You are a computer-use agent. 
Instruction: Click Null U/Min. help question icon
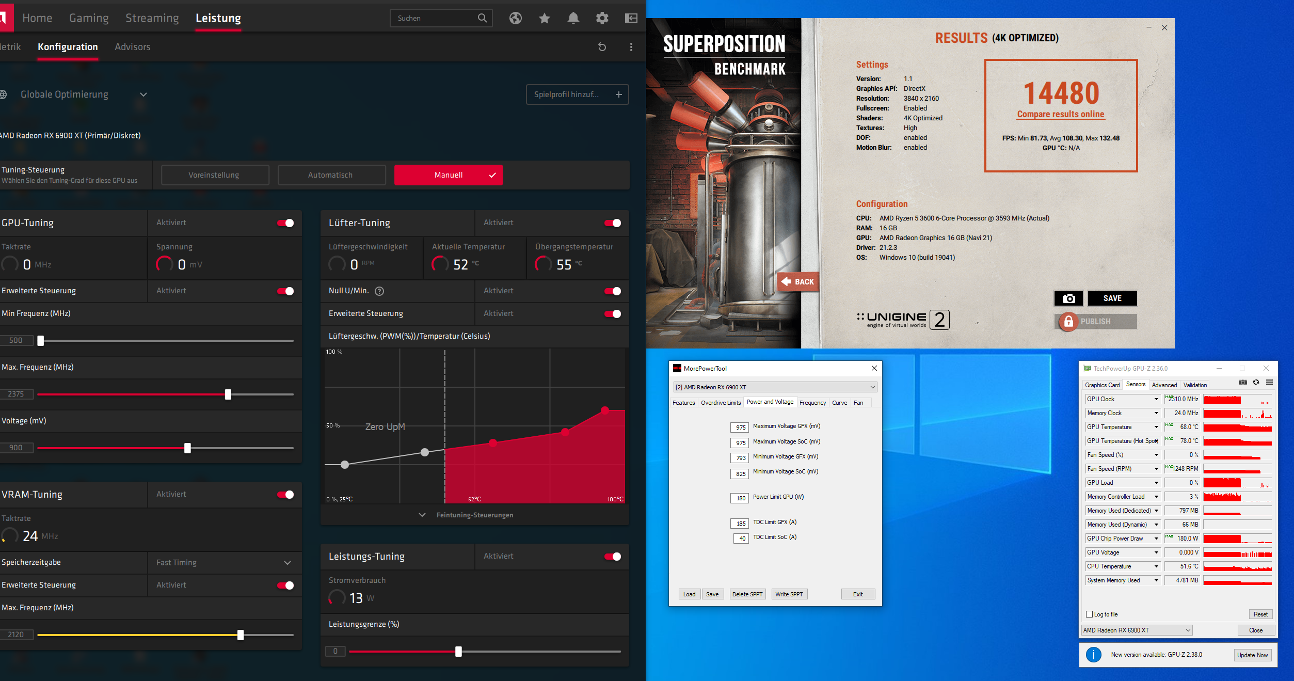379,291
